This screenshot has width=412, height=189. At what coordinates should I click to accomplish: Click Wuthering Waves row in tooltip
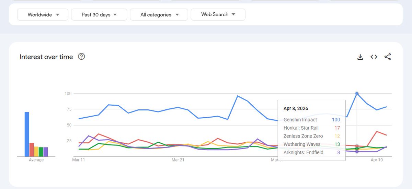[x=311, y=144]
